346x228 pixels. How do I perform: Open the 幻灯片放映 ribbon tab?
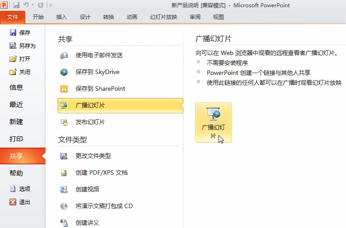point(164,17)
